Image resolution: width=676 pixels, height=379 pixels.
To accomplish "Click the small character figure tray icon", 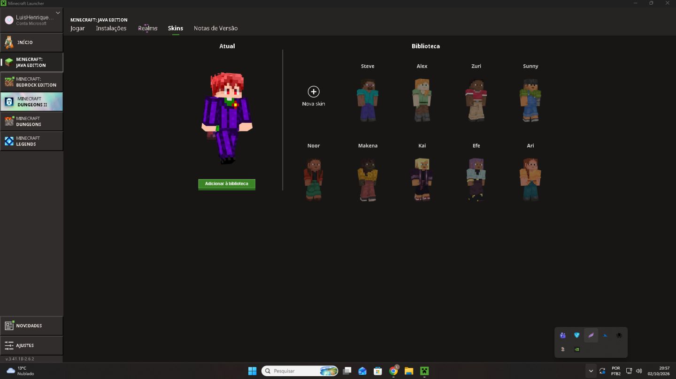I will pos(563,349).
